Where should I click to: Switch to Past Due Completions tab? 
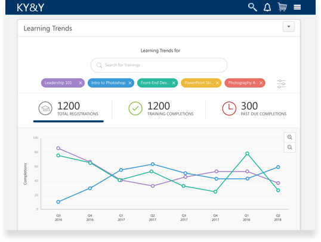[254, 108]
